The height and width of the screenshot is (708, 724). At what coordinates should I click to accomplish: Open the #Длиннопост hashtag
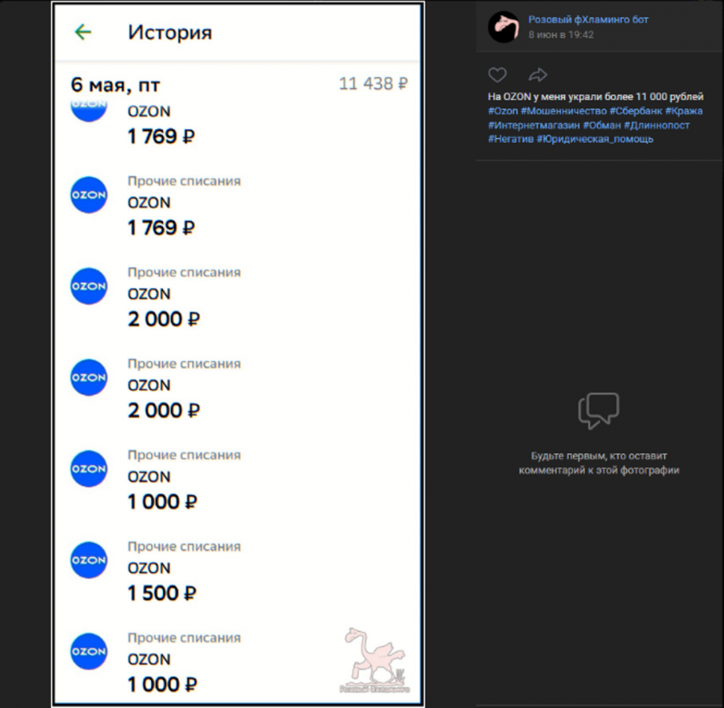(656, 125)
